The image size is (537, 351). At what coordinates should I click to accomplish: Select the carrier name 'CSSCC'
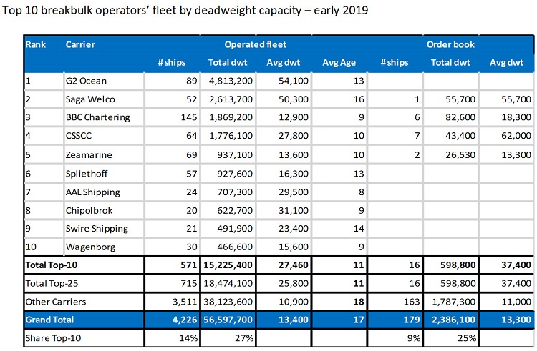(x=79, y=136)
